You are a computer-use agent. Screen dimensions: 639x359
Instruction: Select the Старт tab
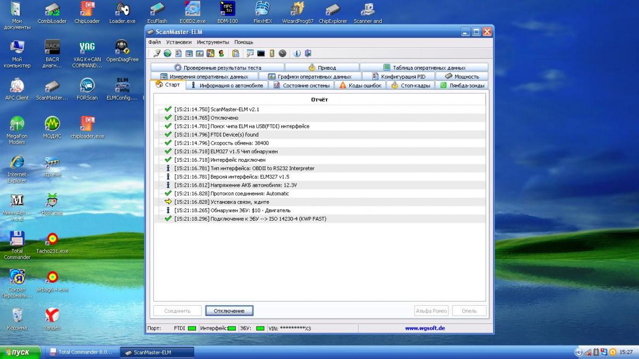tap(168, 85)
